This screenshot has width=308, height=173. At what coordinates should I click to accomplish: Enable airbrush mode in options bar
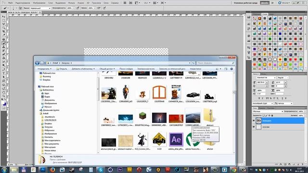point(99,8)
